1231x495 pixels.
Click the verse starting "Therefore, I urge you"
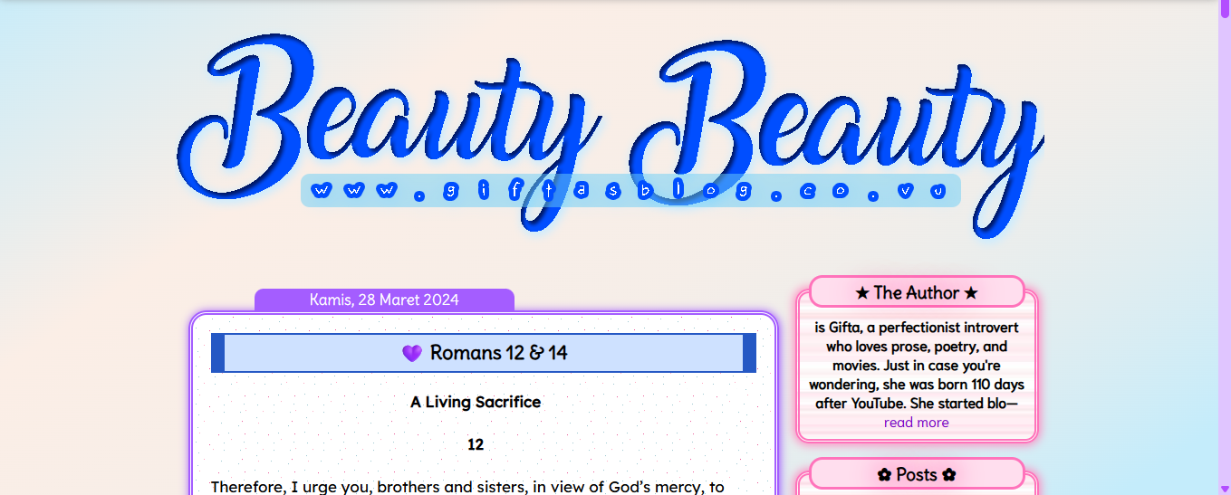click(467, 487)
